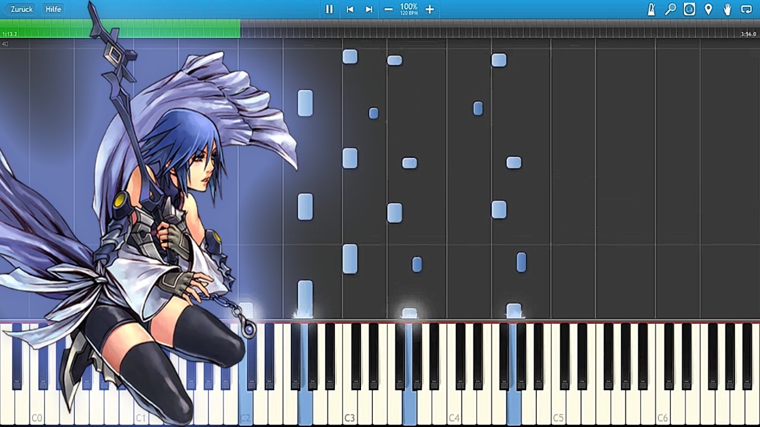Add a bookmark with the pin icon

pos(708,9)
